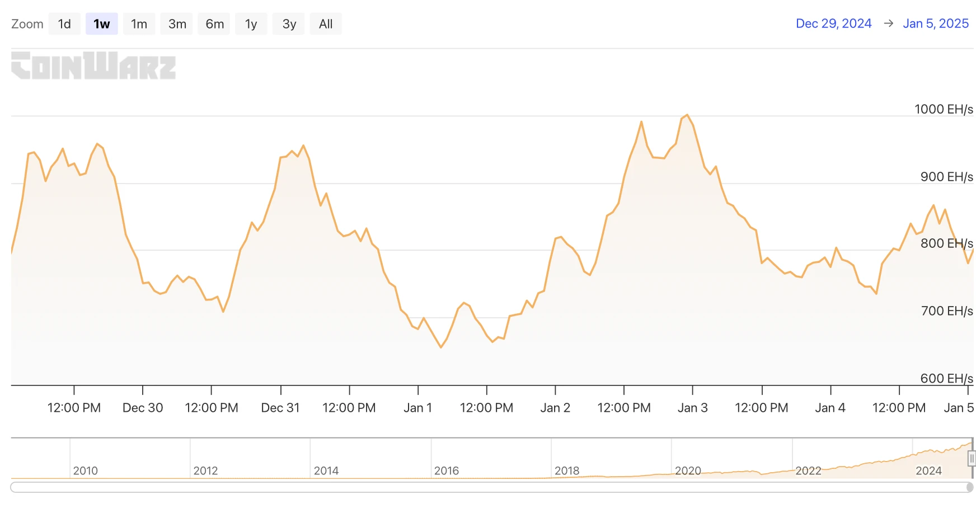The height and width of the screenshot is (508, 976).
Task: Open the start date Dec 29, 2024
Action: [x=834, y=23]
